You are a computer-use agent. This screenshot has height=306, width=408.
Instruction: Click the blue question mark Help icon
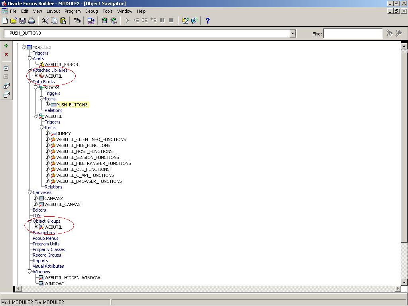pos(208,21)
